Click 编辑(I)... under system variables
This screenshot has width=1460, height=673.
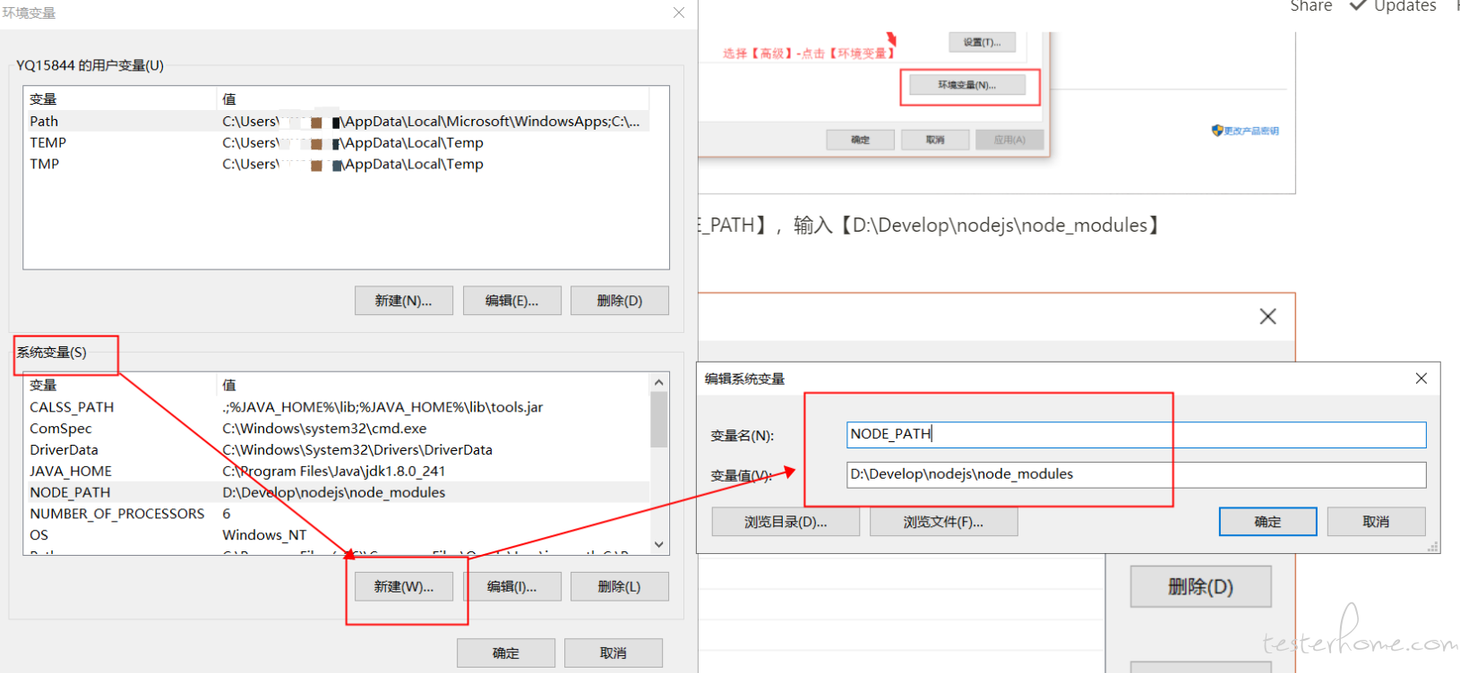pyautogui.click(x=511, y=587)
